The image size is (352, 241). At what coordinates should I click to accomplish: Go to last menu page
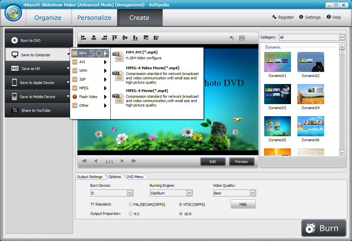point(134,161)
